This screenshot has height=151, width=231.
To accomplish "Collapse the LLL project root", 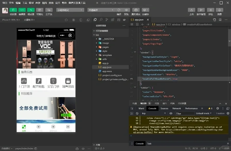I will coord(110,35).
